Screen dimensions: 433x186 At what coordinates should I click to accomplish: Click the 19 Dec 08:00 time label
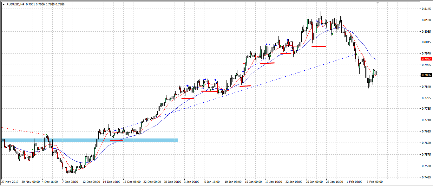click(x=132, y=182)
